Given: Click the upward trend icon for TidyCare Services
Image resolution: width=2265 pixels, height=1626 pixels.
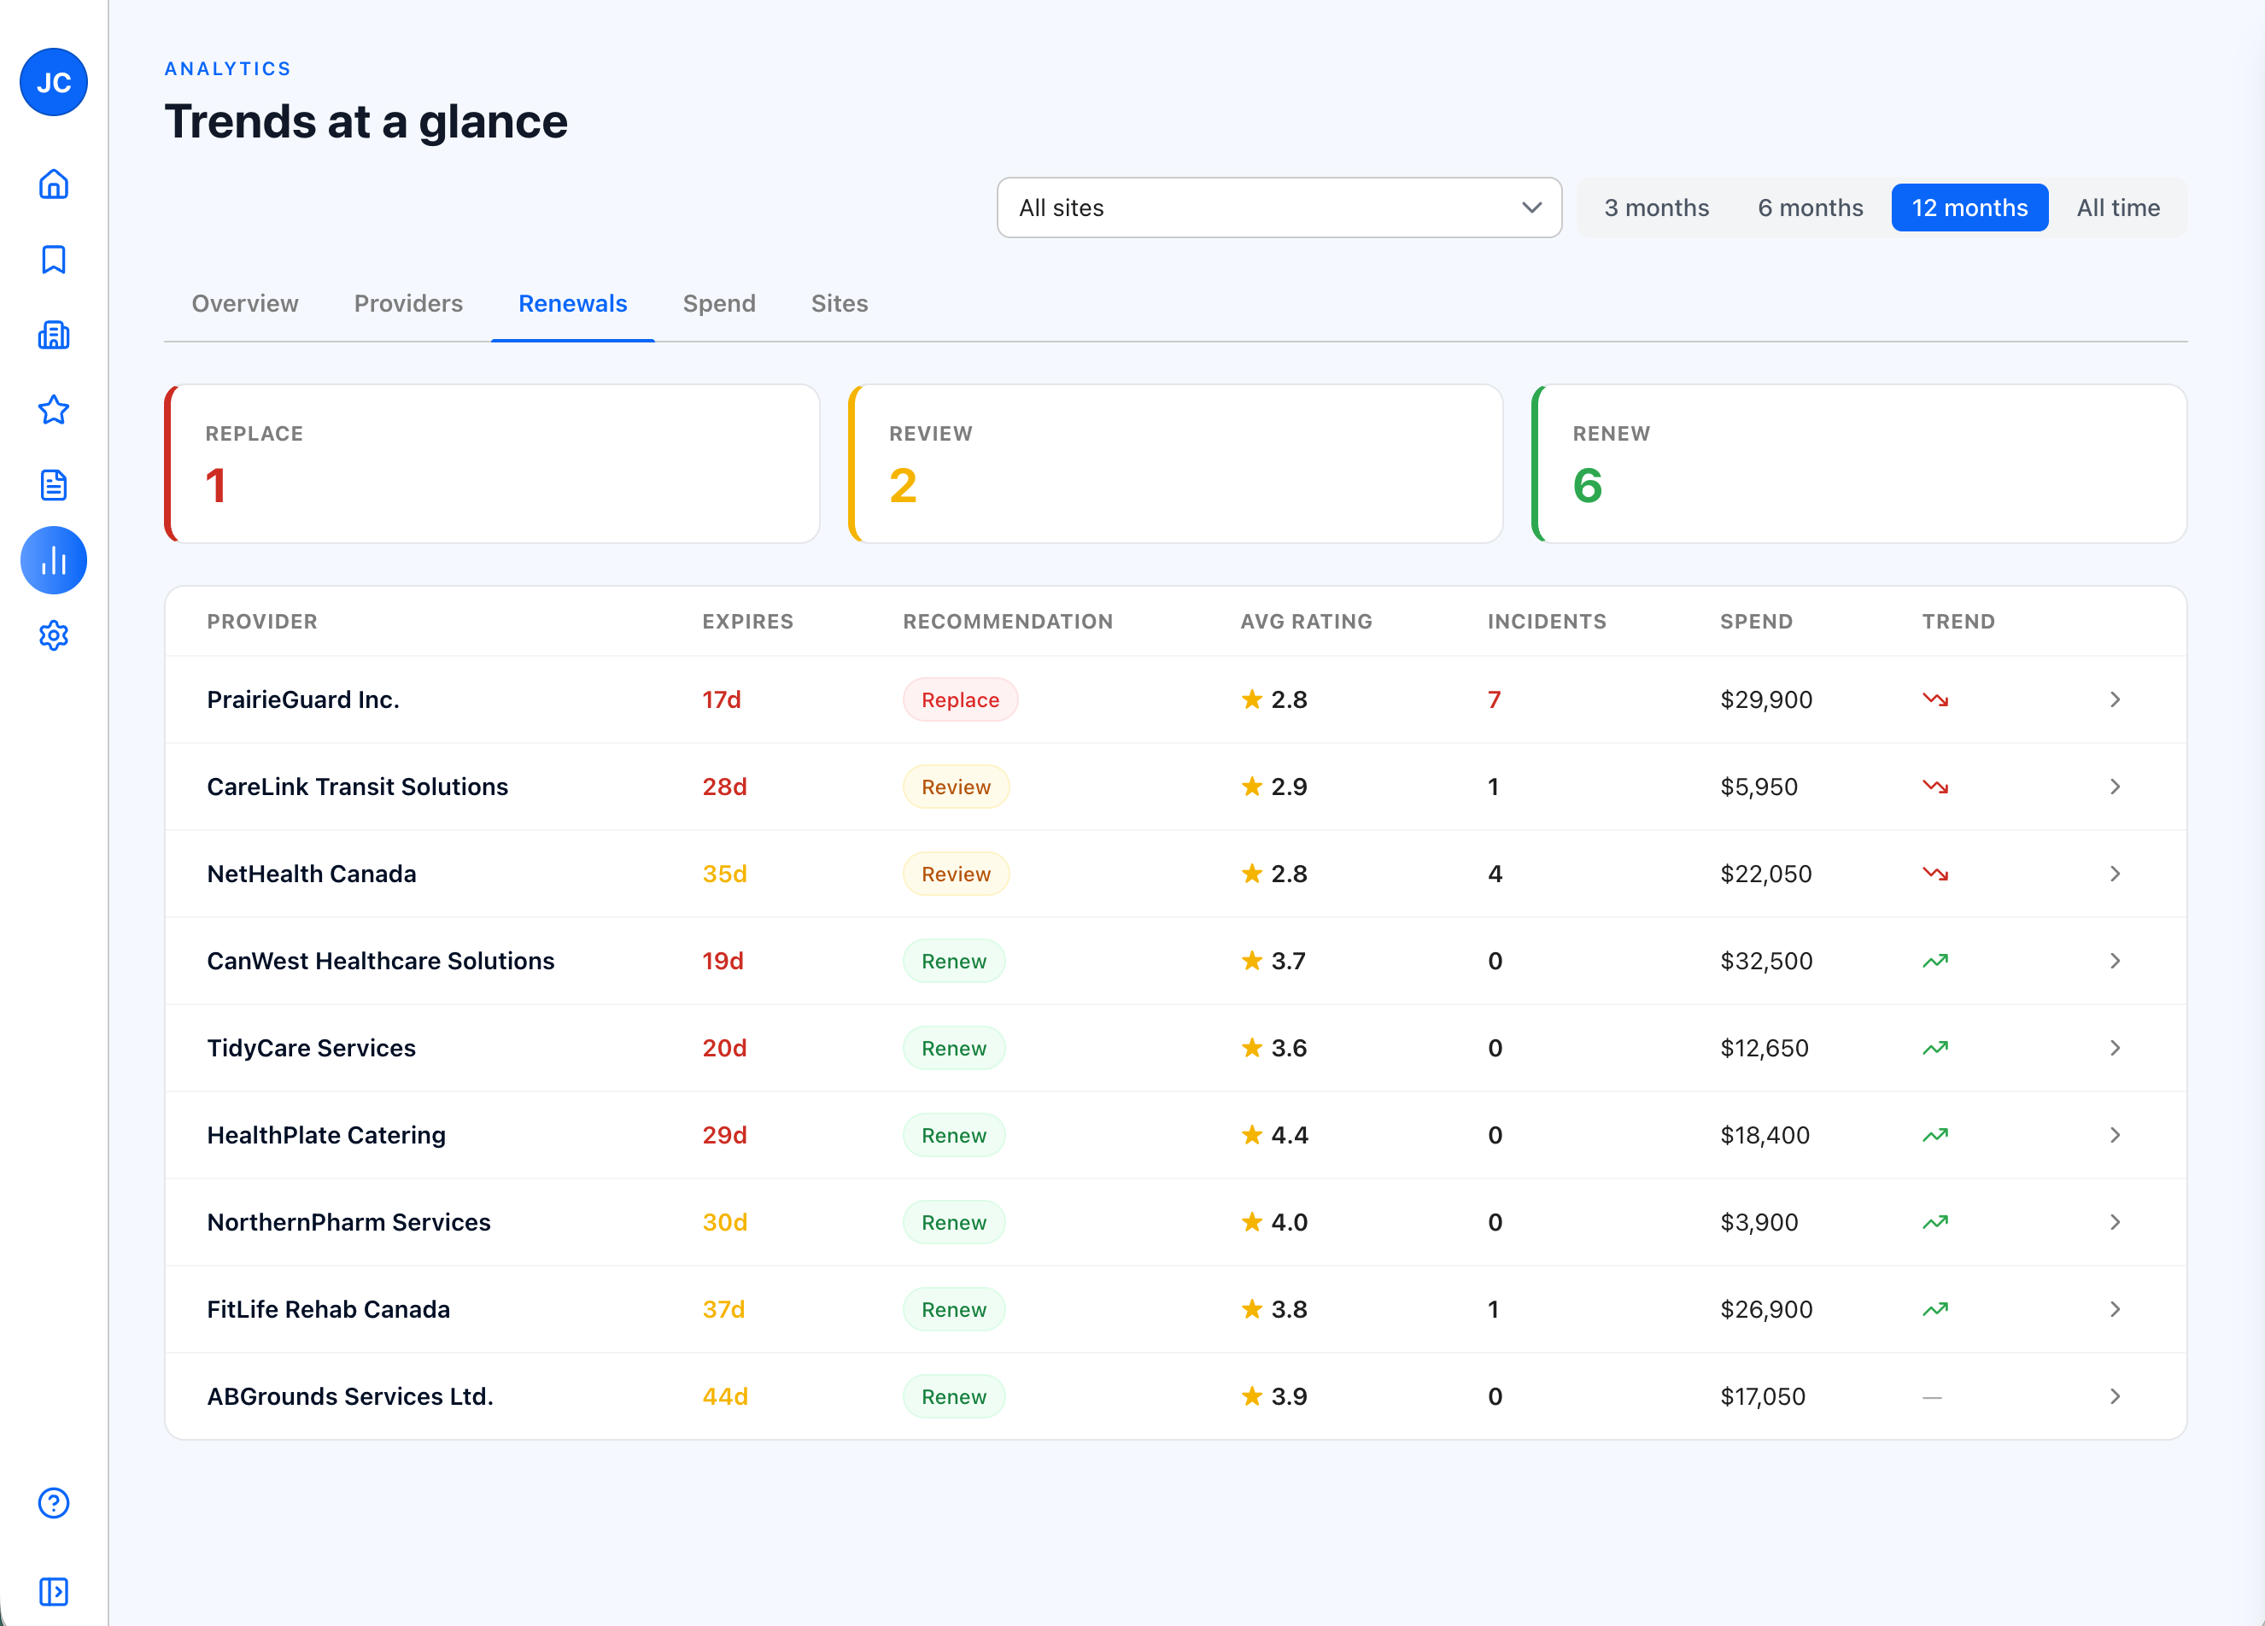Looking at the screenshot, I should click(1935, 1048).
